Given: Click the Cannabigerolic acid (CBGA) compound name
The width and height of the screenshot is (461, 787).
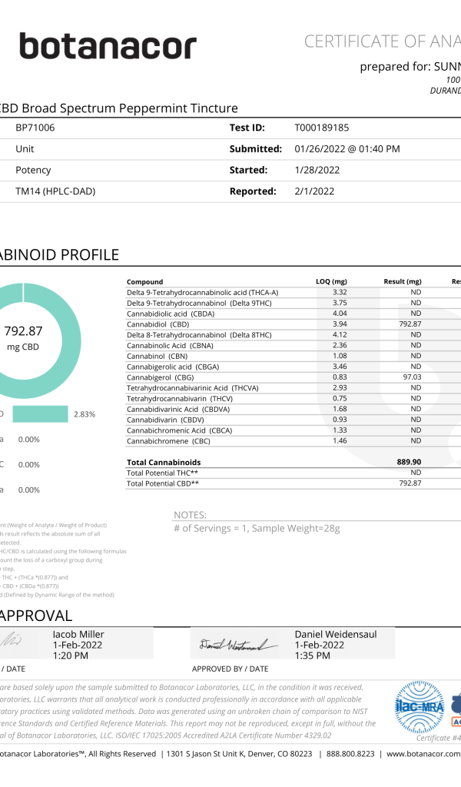Looking at the screenshot, I should click(x=173, y=367).
